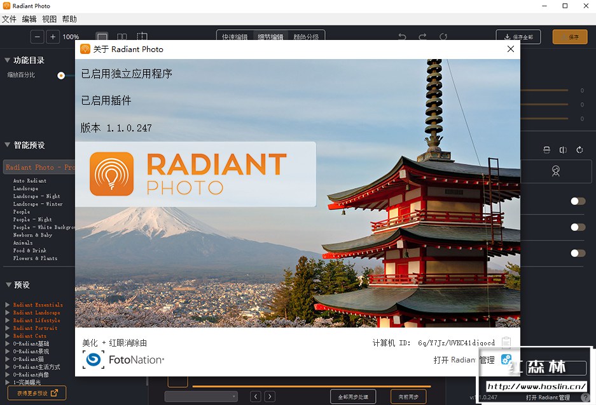Open the 编辑 menu
Image resolution: width=596 pixels, height=405 pixels.
[29, 19]
